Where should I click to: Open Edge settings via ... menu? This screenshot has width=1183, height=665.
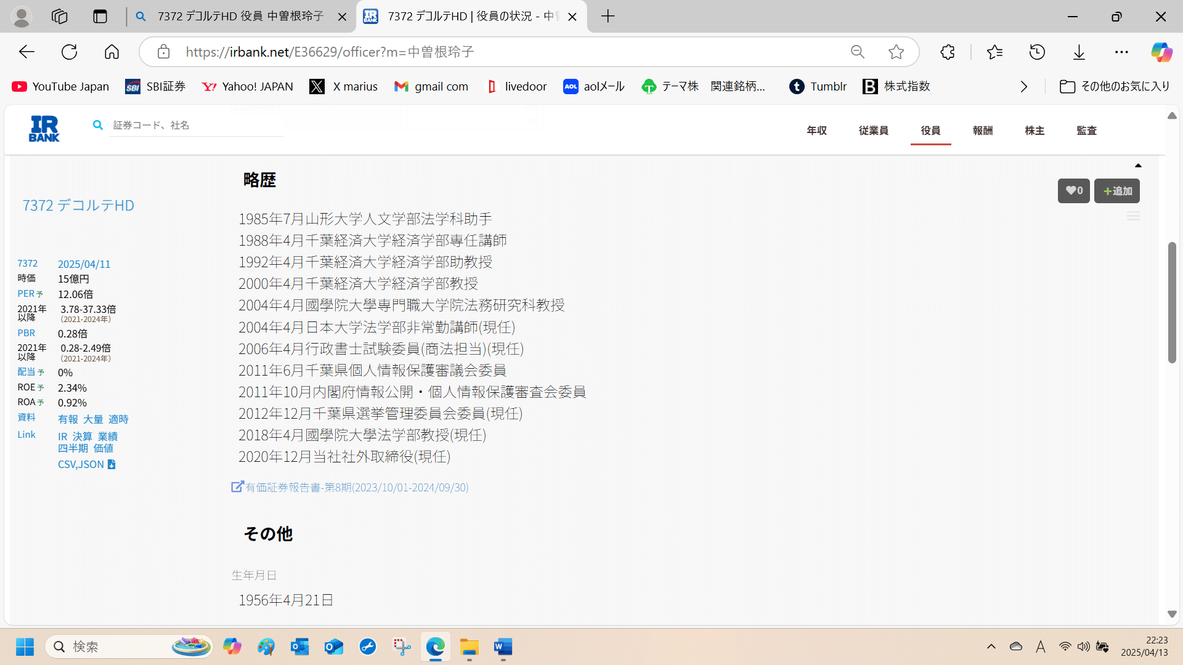click(1121, 52)
